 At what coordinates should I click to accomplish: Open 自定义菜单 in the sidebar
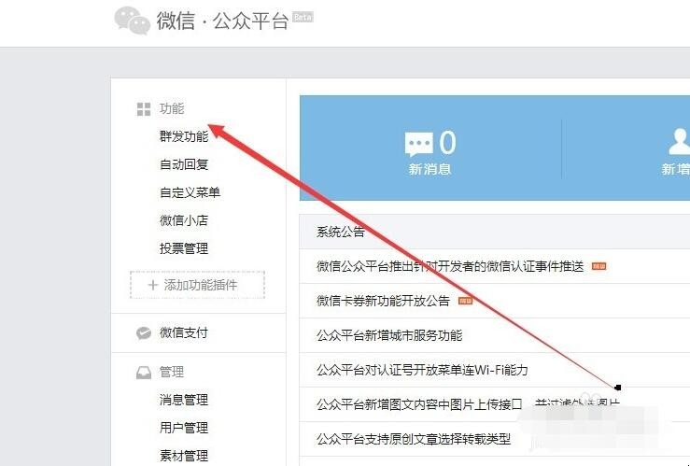tap(190, 192)
